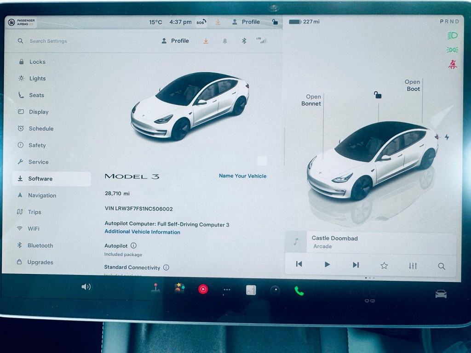Open the volume control speaker icon
This screenshot has width=471, height=353.
pos(86,287)
